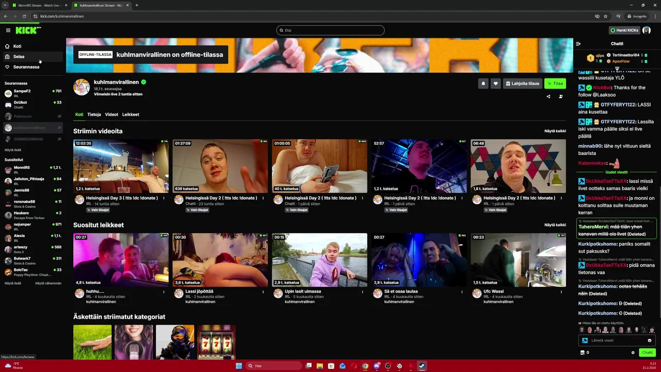This screenshot has width=661, height=372.
Task: Click the Lähetä viesti chat input
Action: 616,340
